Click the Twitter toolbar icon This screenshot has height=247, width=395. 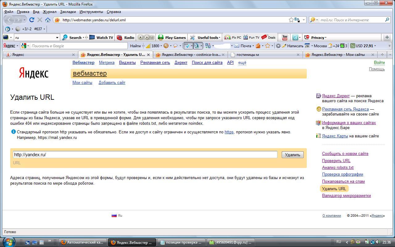tap(295, 37)
